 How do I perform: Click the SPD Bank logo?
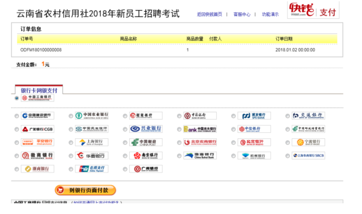[254, 116]
